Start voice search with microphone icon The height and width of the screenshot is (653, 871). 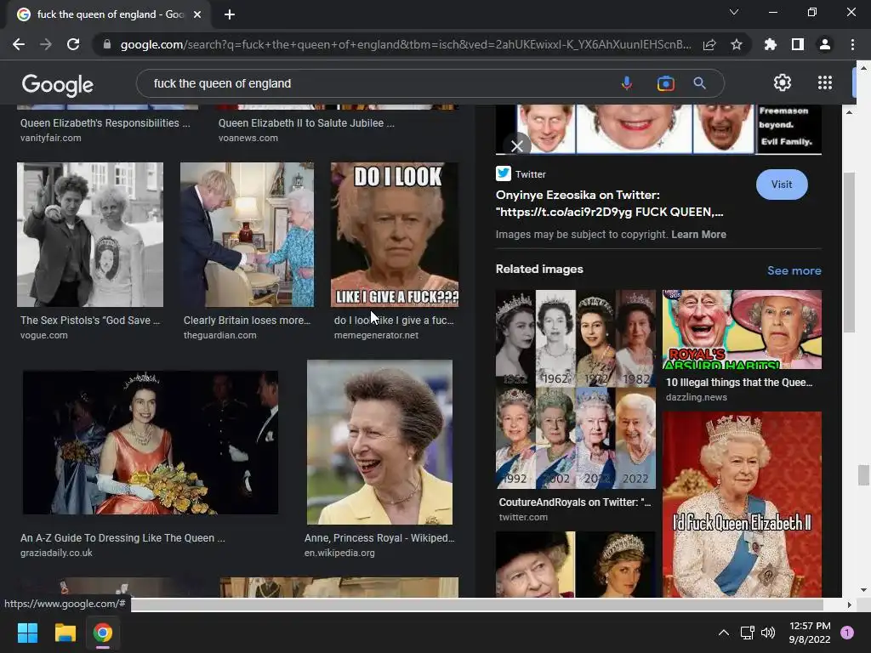(x=627, y=83)
